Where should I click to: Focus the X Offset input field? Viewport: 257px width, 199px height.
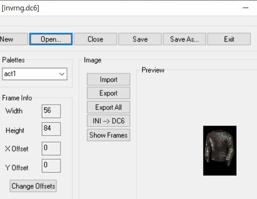pyautogui.click(x=51, y=148)
